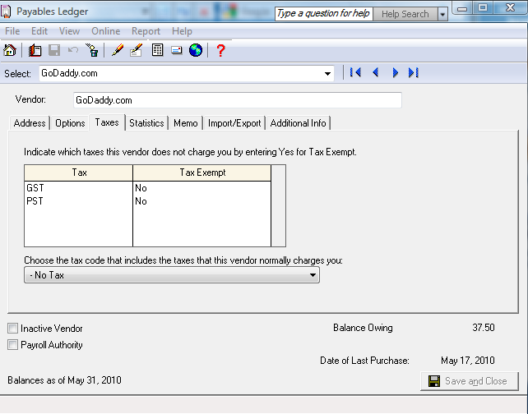Open the Help menu
Viewport: 528px width, 414px height.
[x=182, y=31]
